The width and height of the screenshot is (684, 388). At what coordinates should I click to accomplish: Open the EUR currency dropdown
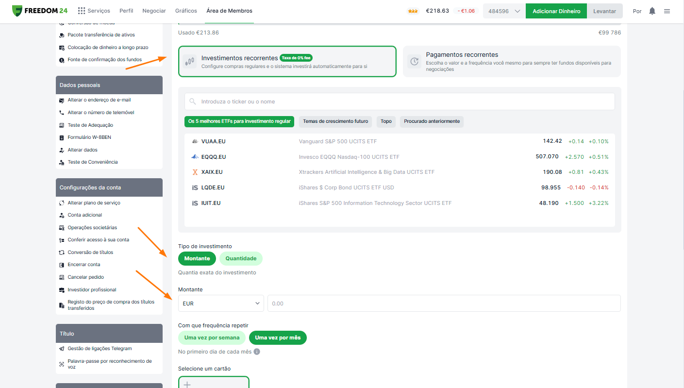pos(221,304)
